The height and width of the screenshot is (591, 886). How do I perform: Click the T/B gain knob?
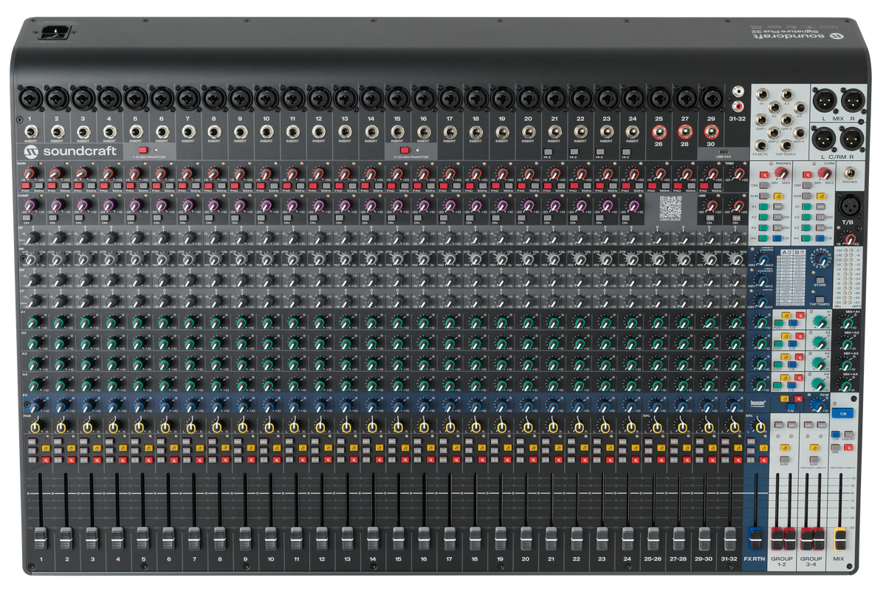click(851, 239)
